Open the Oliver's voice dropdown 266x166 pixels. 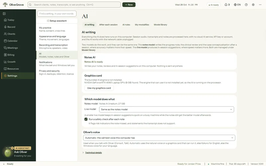[x=159, y=138]
